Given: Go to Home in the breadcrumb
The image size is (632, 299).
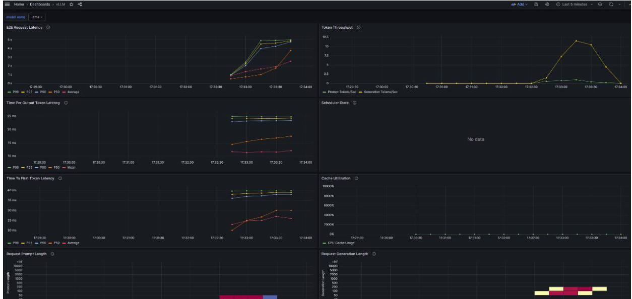Looking at the screenshot, I should (x=19, y=4).
